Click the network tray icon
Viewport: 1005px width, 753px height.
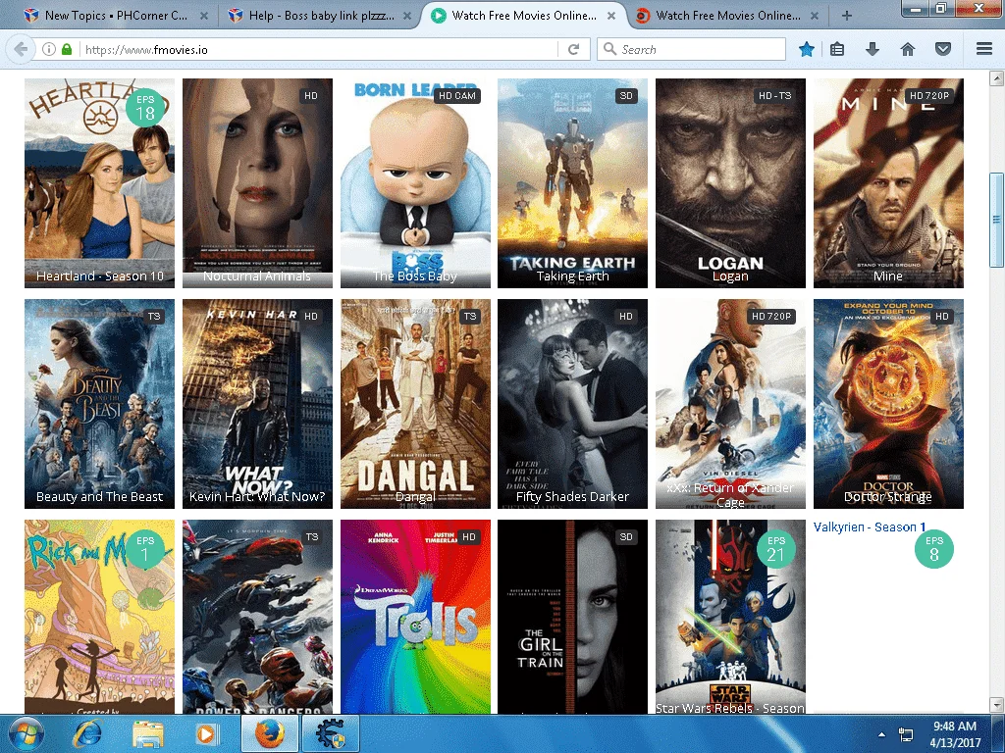point(906,734)
